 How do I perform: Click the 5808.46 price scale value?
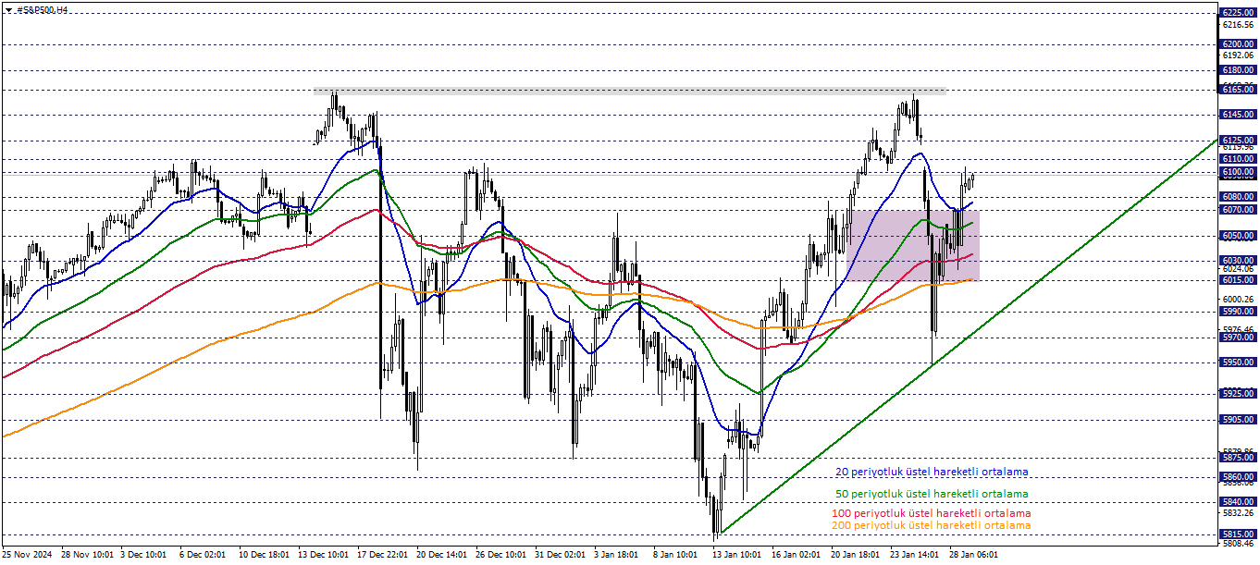pyautogui.click(x=1238, y=543)
